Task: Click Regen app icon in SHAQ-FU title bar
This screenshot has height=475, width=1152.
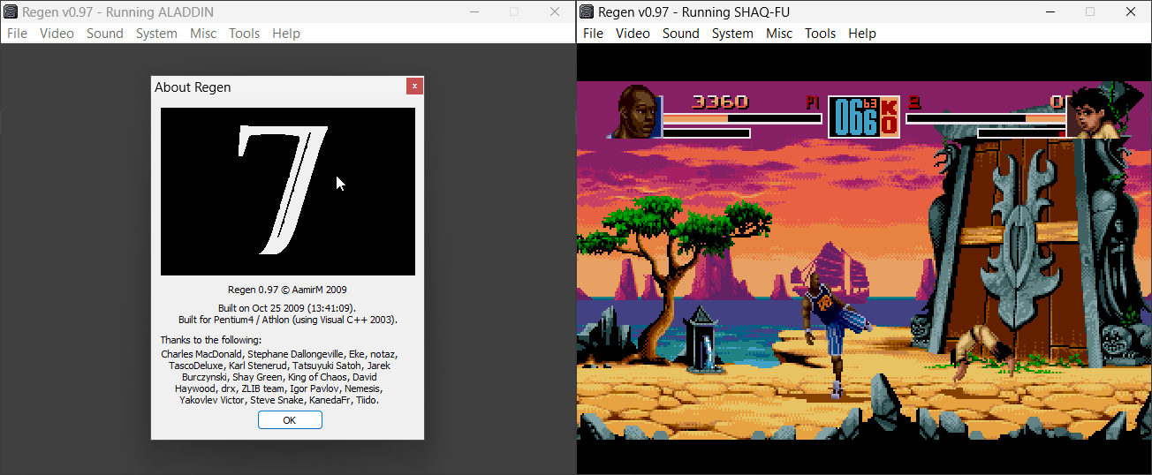Action: (587, 11)
